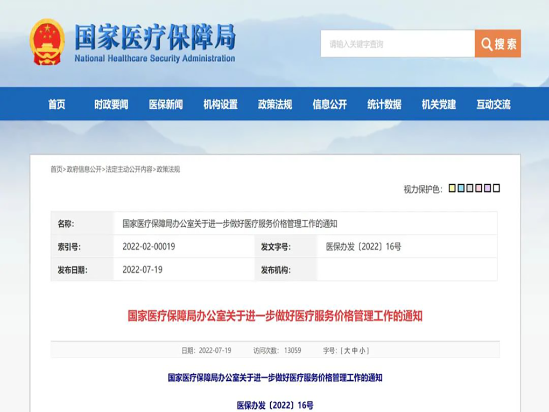Click the magnifier search icon

(x=487, y=44)
